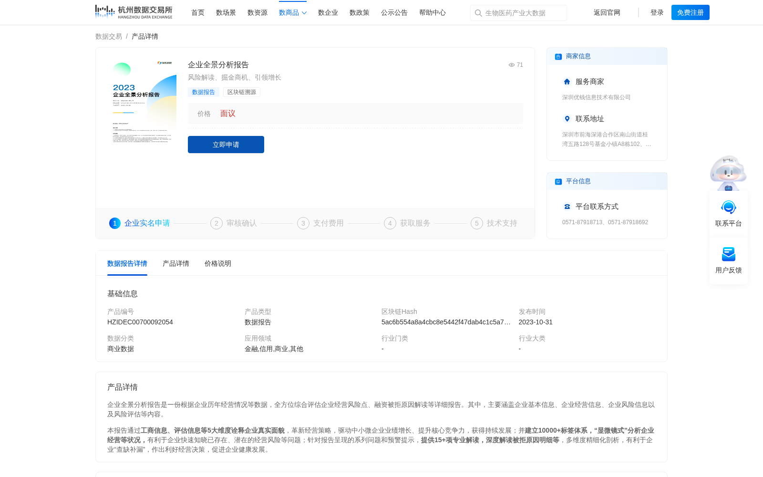Click subtitle 风险解读、掘金商机、引领增长
Viewport: 763px width, 477px height.
pyautogui.click(x=235, y=78)
